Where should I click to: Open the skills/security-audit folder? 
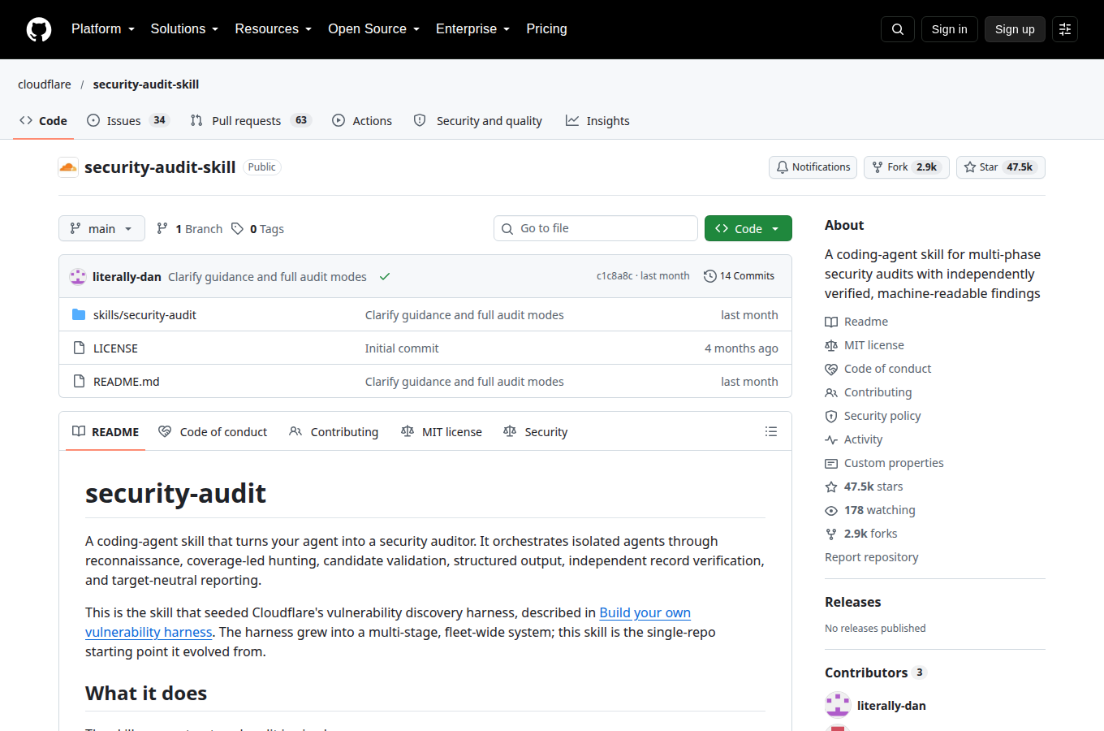click(144, 315)
